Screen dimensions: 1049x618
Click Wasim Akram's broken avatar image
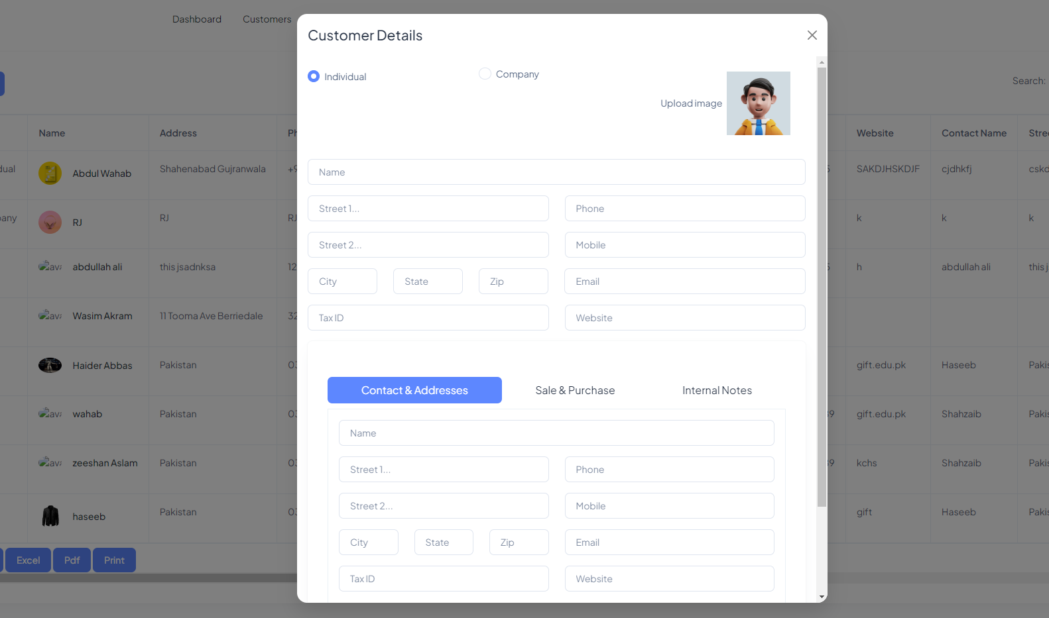pos(50,316)
